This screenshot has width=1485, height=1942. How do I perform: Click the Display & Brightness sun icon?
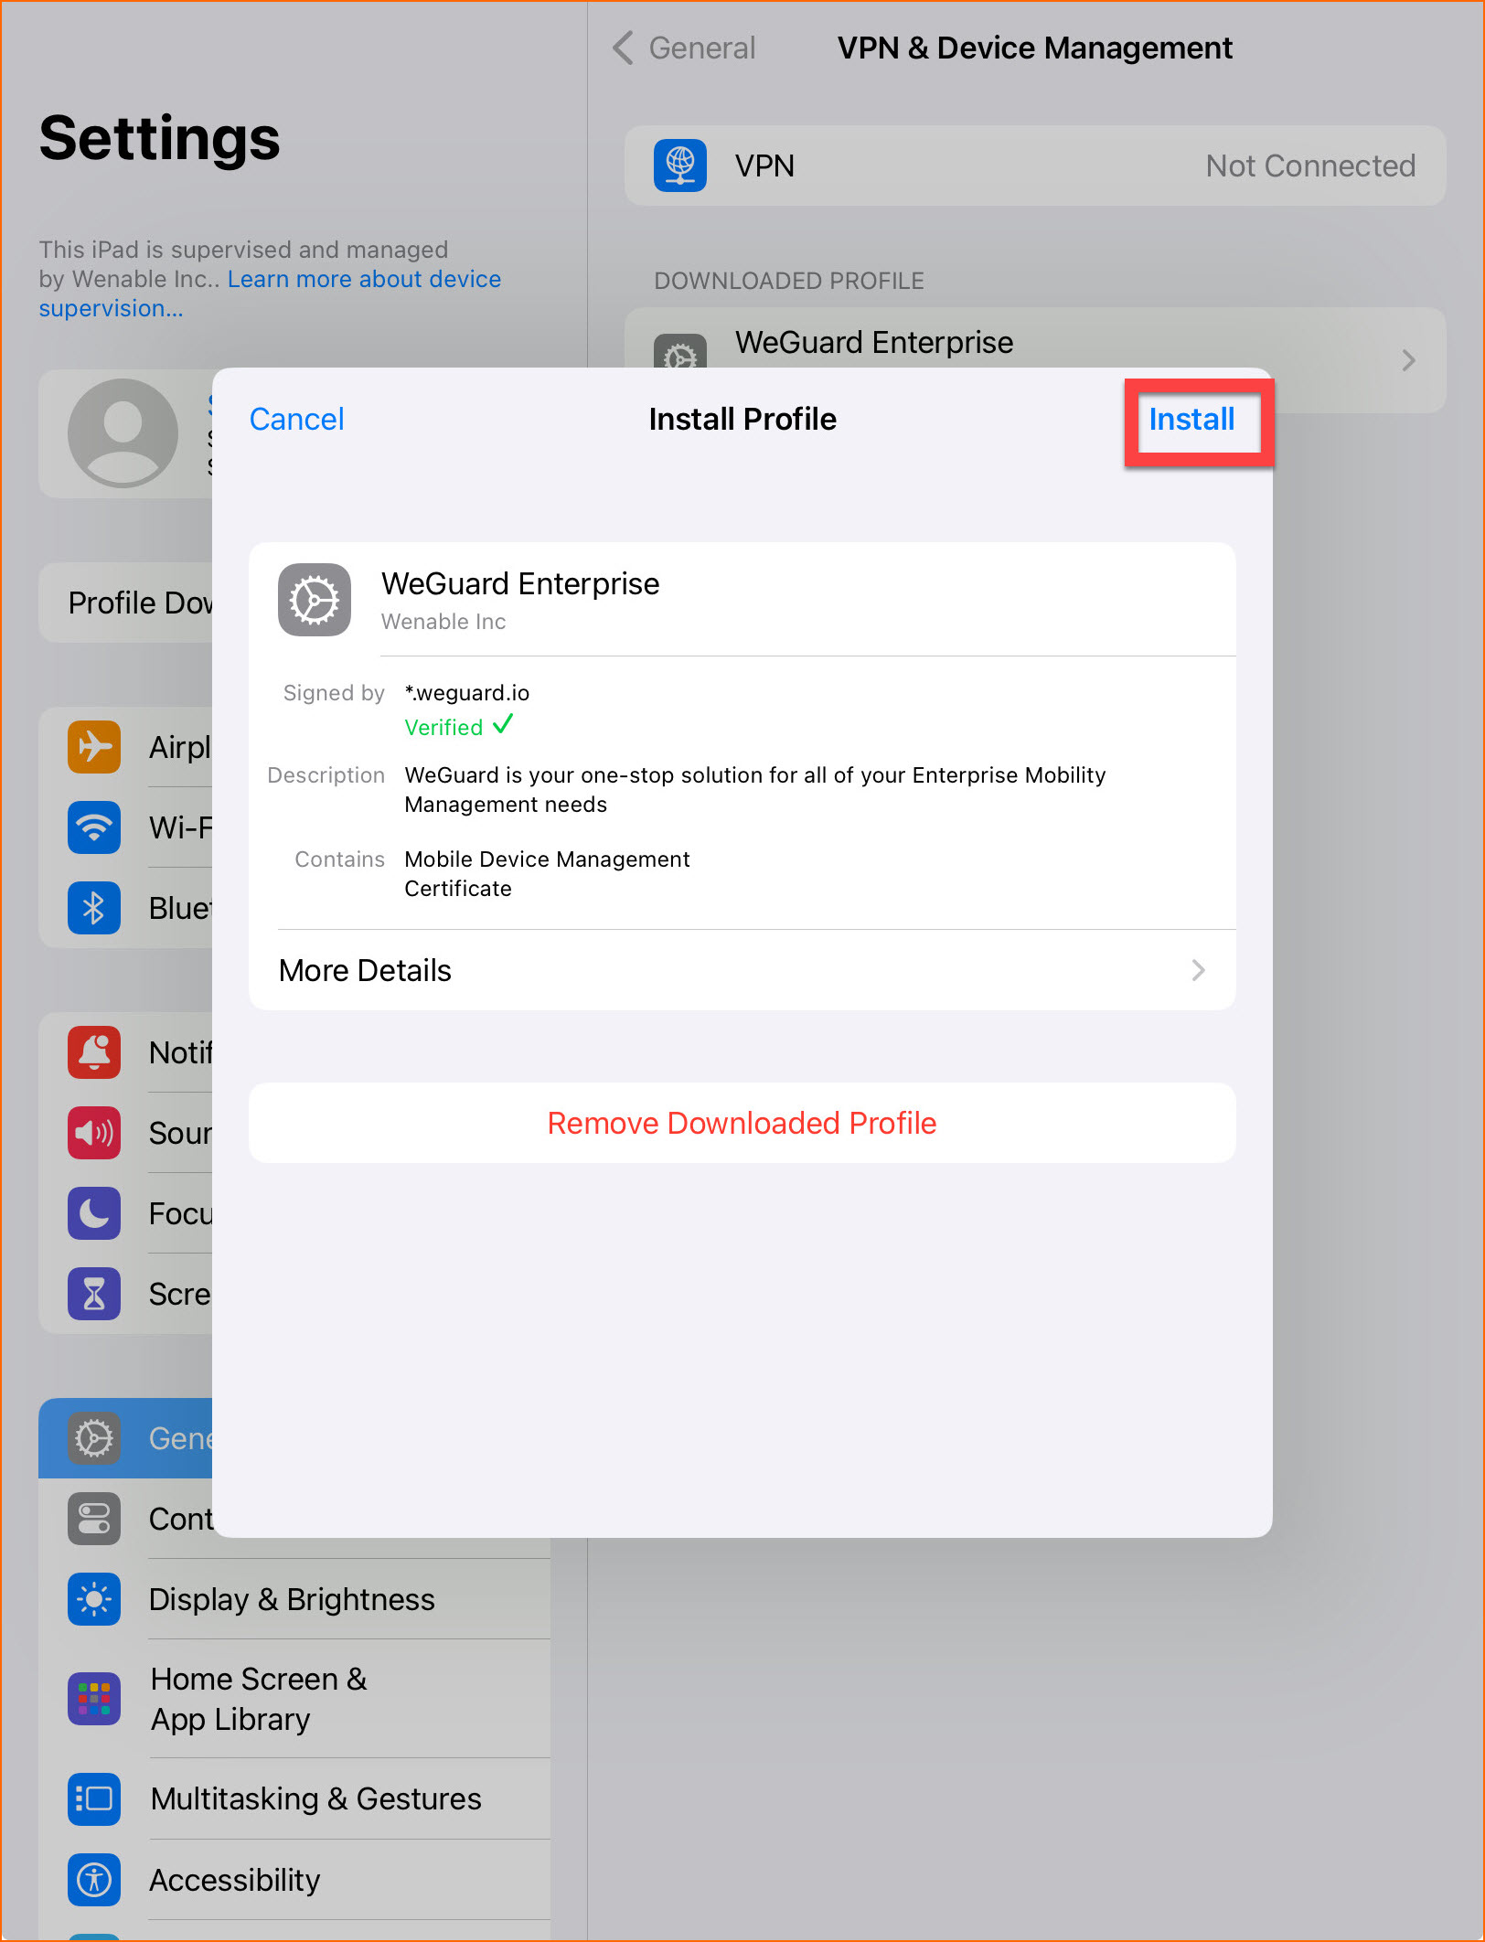coord(94,1599)
